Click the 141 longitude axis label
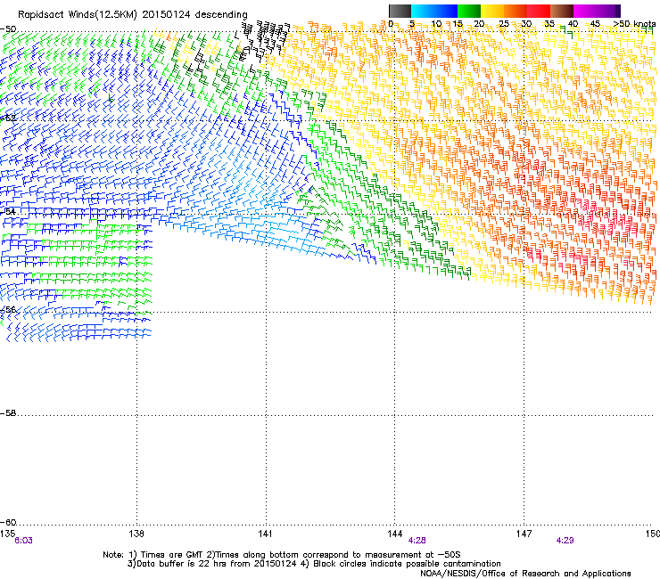 point(265,534)
